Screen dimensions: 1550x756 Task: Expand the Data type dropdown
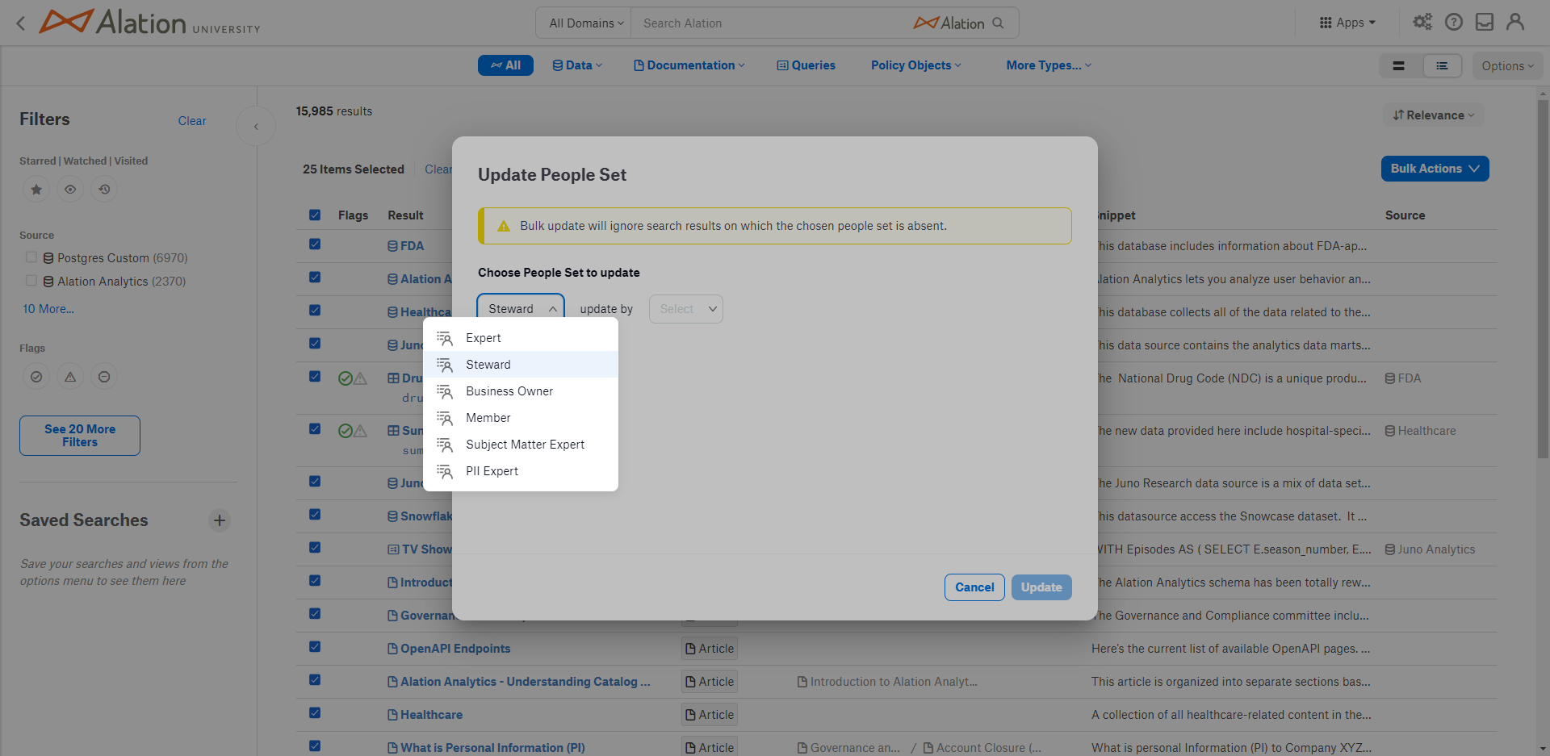[x=577, y=65]
